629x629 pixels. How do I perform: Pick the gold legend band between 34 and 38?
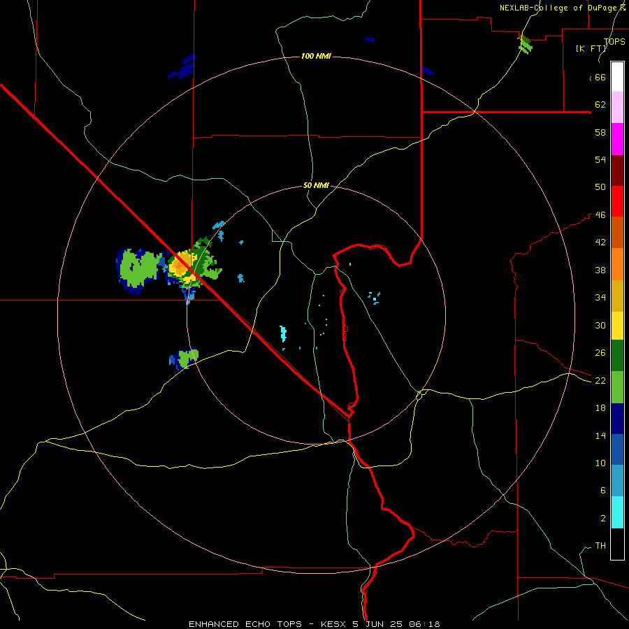click(617, 296)
